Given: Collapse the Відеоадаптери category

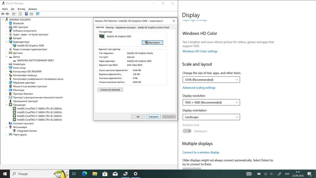Looking at the screenshot, I should [x=6, y=42].
